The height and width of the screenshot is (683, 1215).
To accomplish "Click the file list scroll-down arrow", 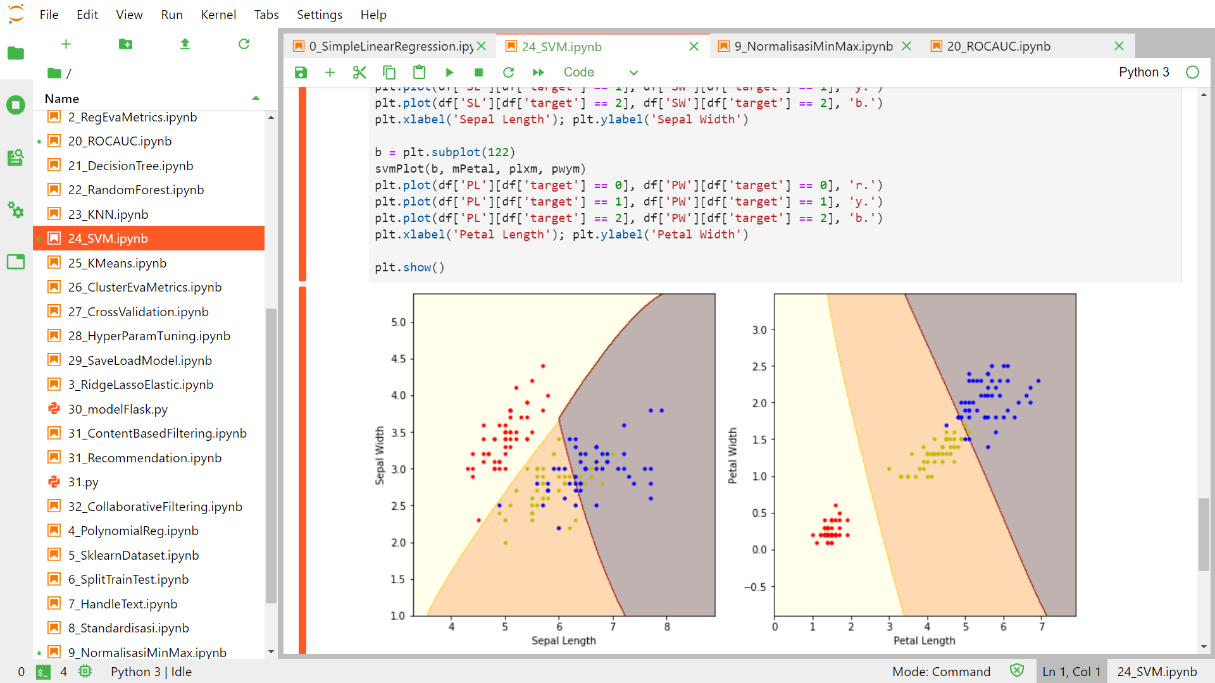I will click(x=271, y=651).
